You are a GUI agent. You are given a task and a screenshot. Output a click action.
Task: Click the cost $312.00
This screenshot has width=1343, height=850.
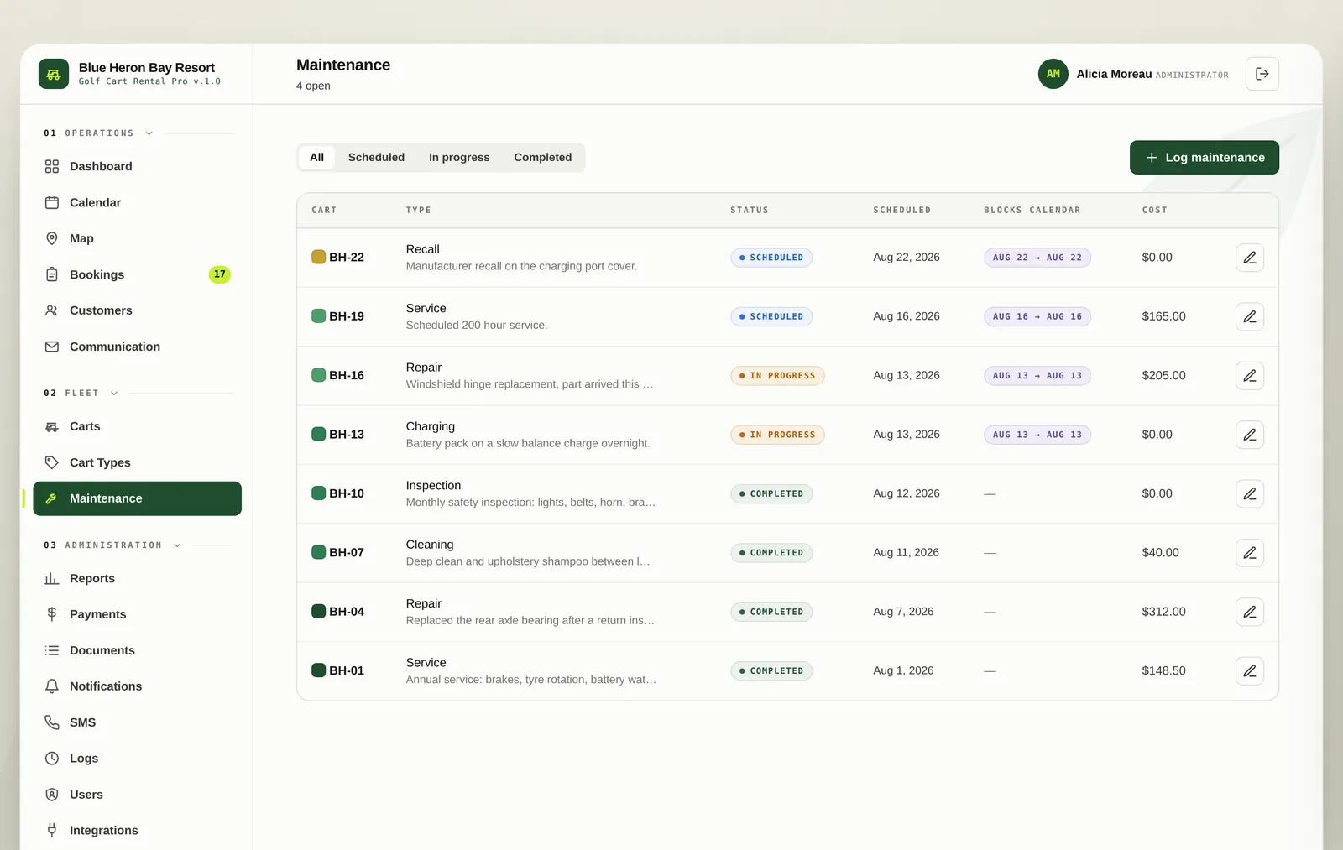tap(1163, 612)
